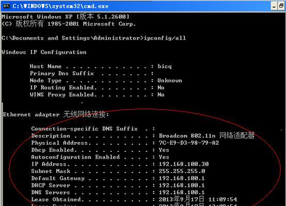Click the WINS Proxy Enabled No value
The height and width of the screenshot is (206, 286).
[161, 95]
